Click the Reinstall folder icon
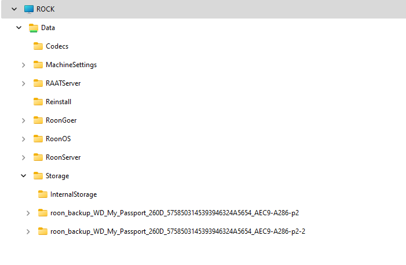The image size is (406, 265). click(x=38, y=102)
